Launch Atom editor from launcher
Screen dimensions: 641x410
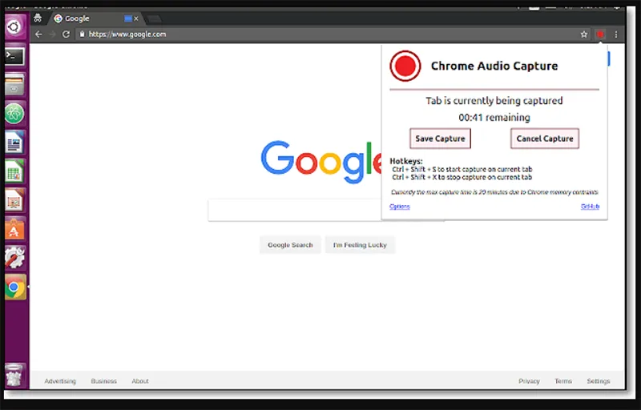tap(14, 114)
